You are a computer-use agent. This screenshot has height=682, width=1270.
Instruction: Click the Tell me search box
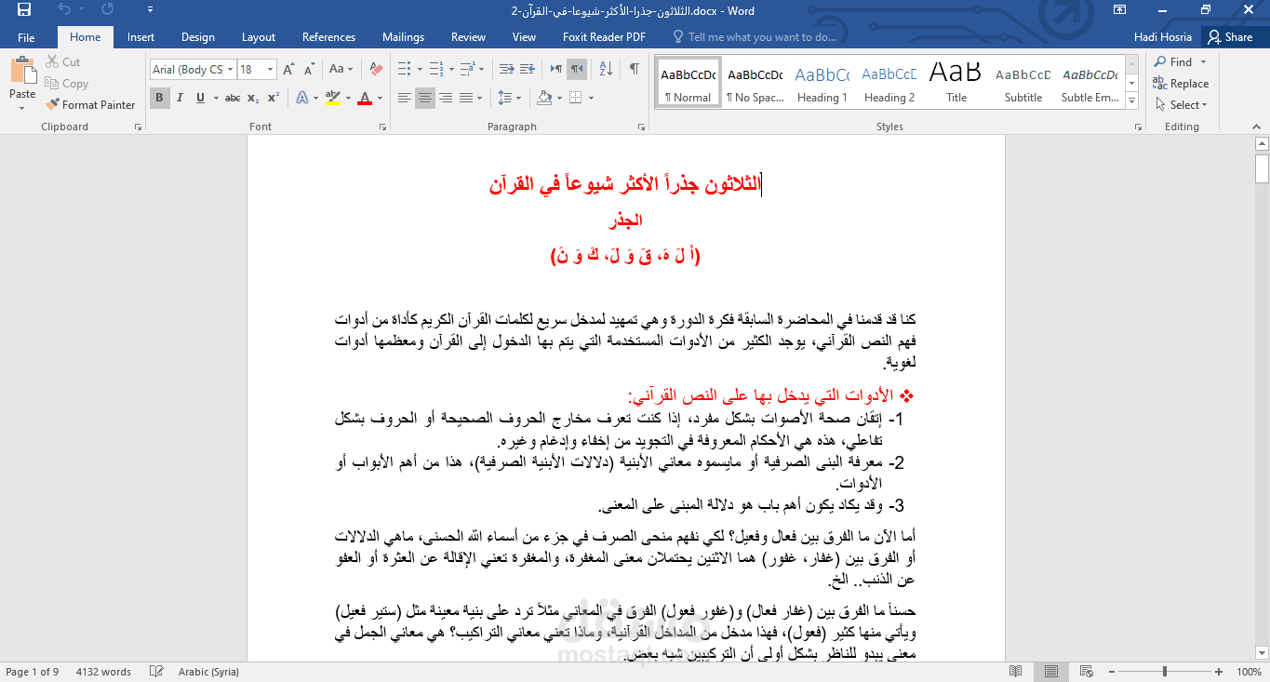(x=755, y=37)
